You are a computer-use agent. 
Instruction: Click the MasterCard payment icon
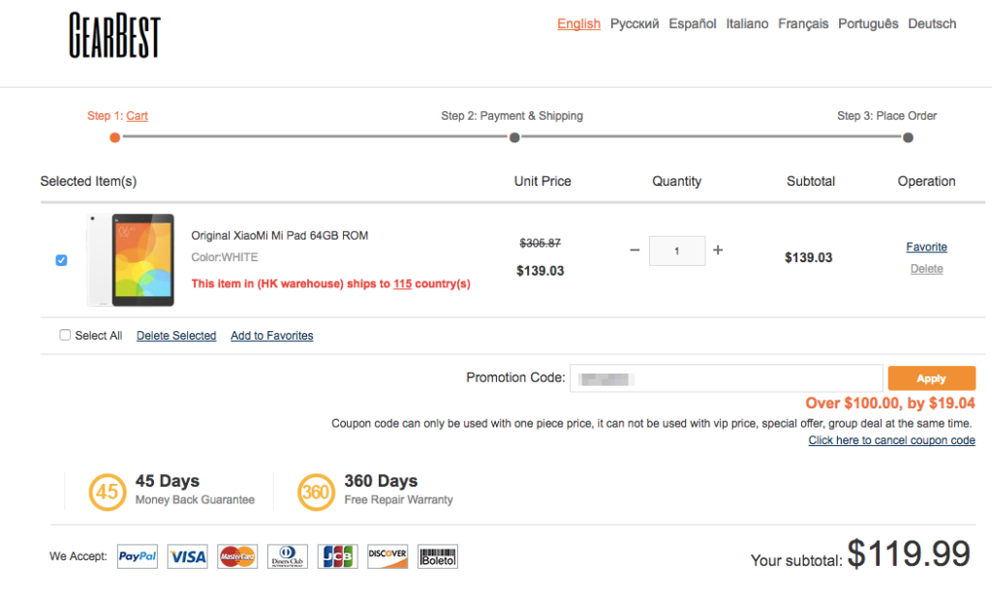point(237,556)
